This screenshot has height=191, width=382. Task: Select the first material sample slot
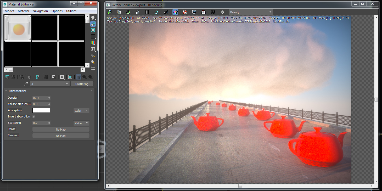pos(18,28)
